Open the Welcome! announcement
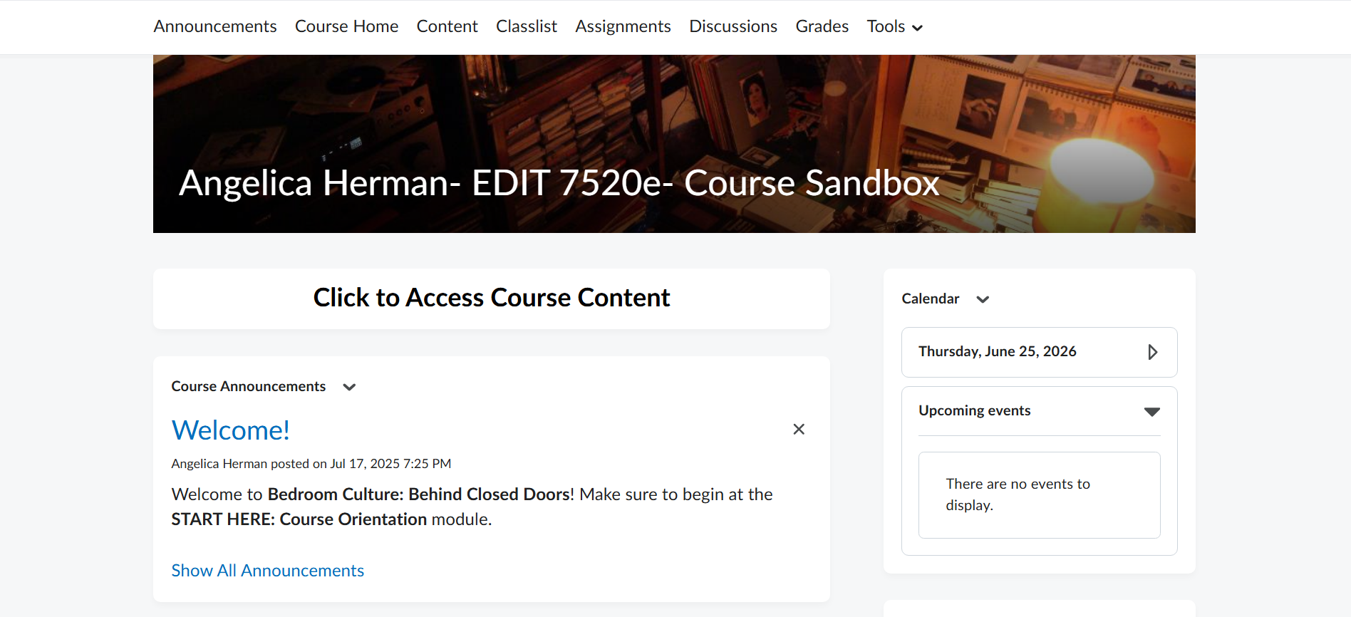Viewport: 1351px width, 617px height. [231, 430]
